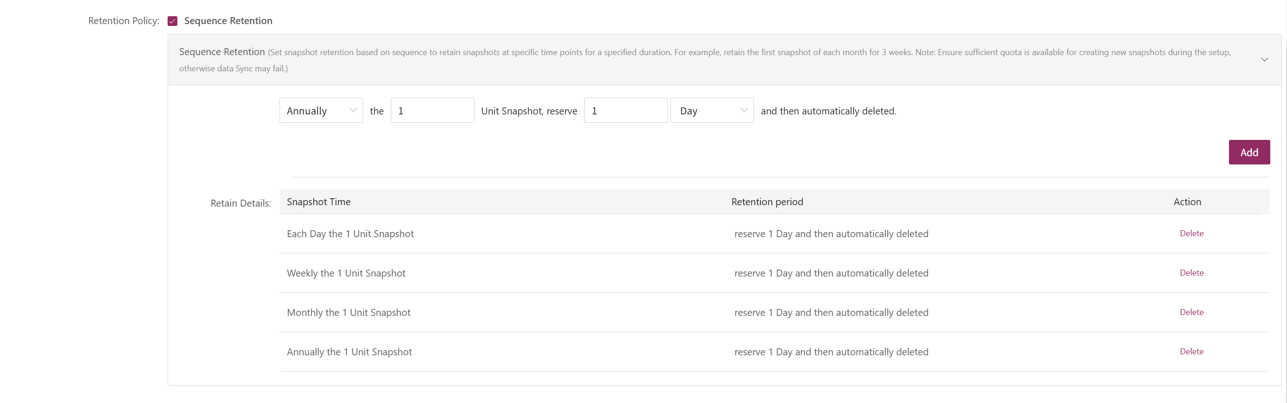Viewport: 1287px width, 403px height.
Task: Collapse the Sequence Retention panel chevron
Action: click(1264, 60)
